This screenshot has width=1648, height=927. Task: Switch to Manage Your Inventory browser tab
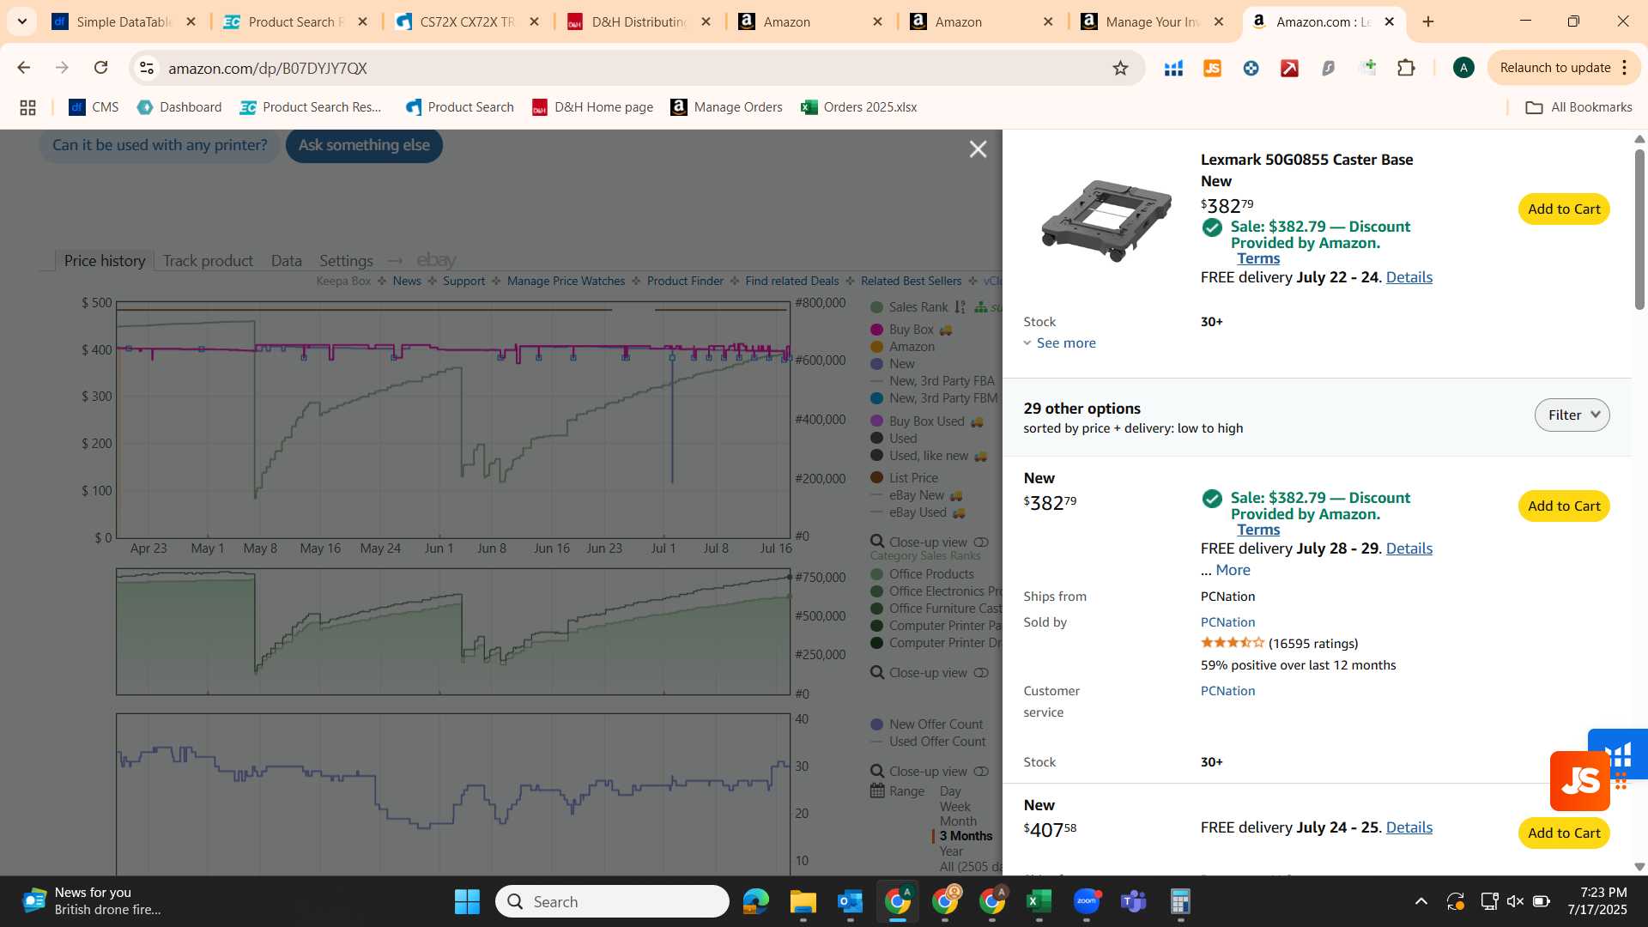(1154, 21)
